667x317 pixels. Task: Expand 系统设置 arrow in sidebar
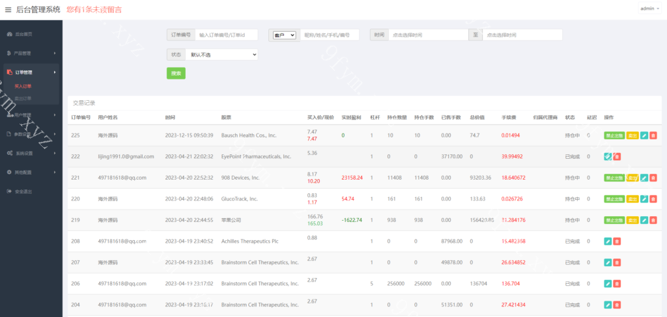click(x=55, y=153)
